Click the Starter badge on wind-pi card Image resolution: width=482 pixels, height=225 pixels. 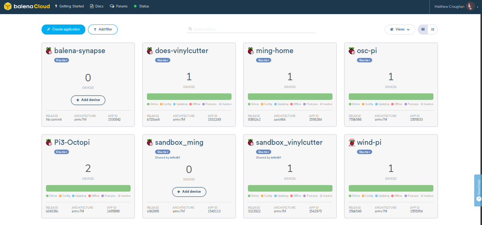pos(364,152)
